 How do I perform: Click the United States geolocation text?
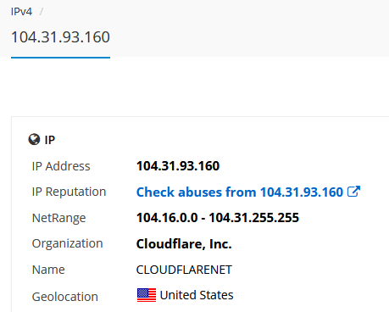click(x=197, y=295)
